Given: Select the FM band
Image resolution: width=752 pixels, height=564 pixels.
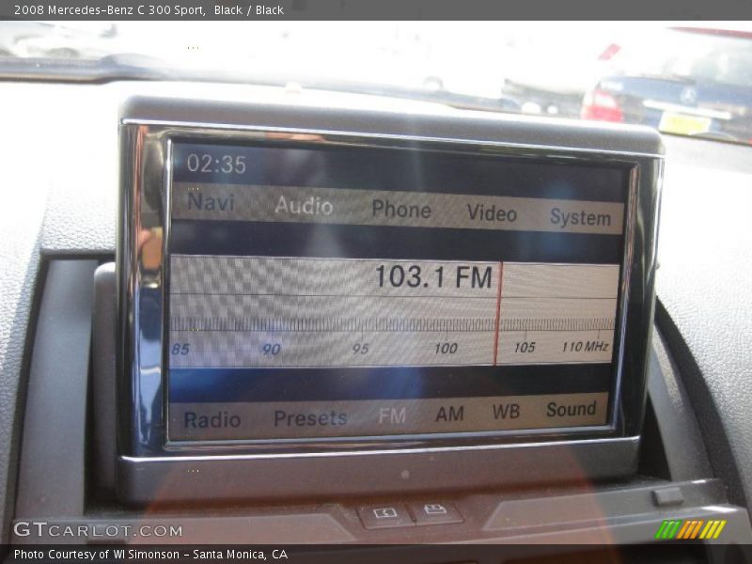Looking at the screenshot, I should (x=392, y=415).
